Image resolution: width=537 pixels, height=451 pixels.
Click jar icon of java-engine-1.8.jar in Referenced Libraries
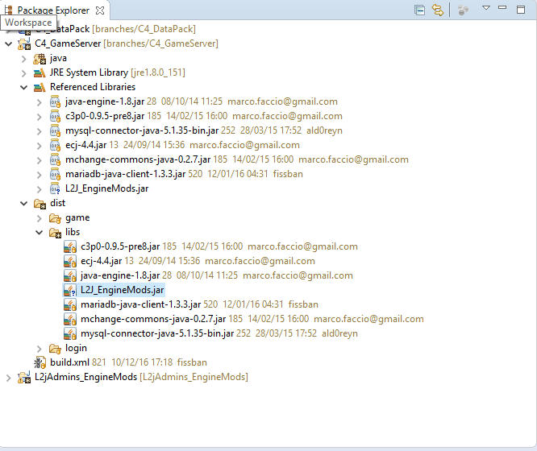[55, 101]
